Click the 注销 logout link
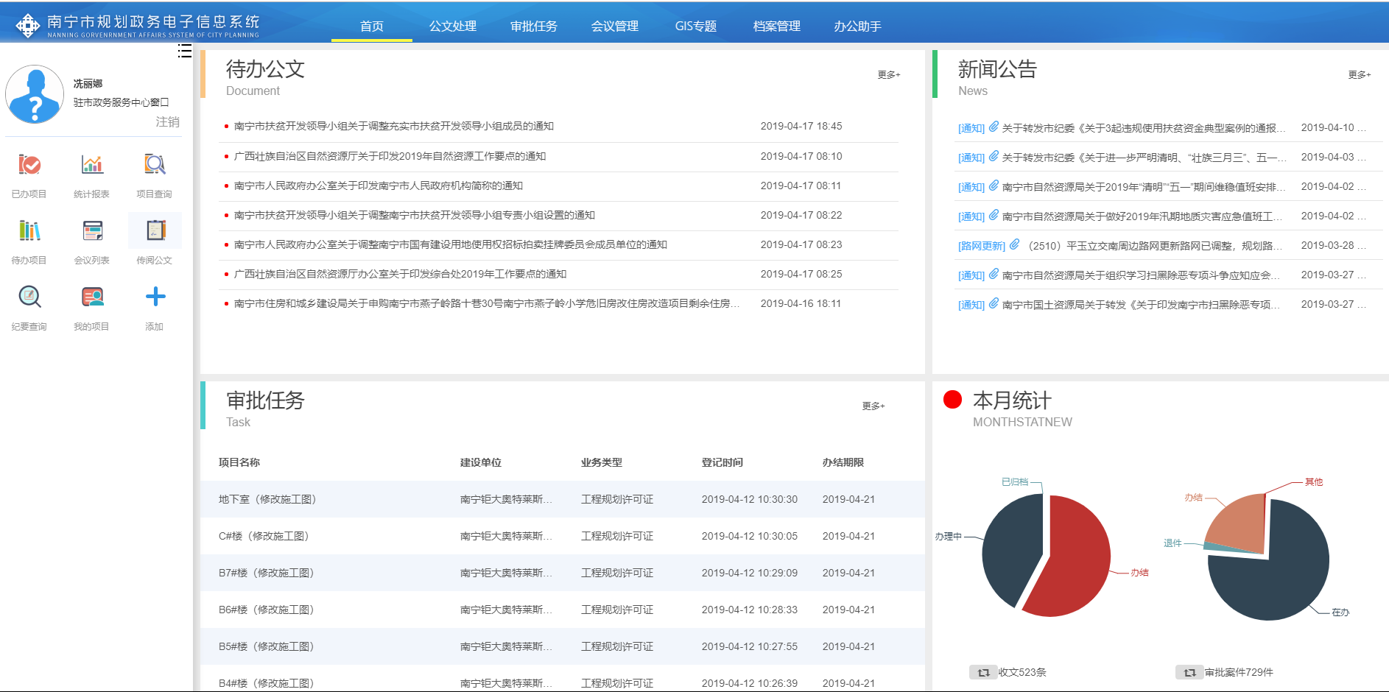The width and height of the screenshot is (1389, 692). tap(167, 122)
